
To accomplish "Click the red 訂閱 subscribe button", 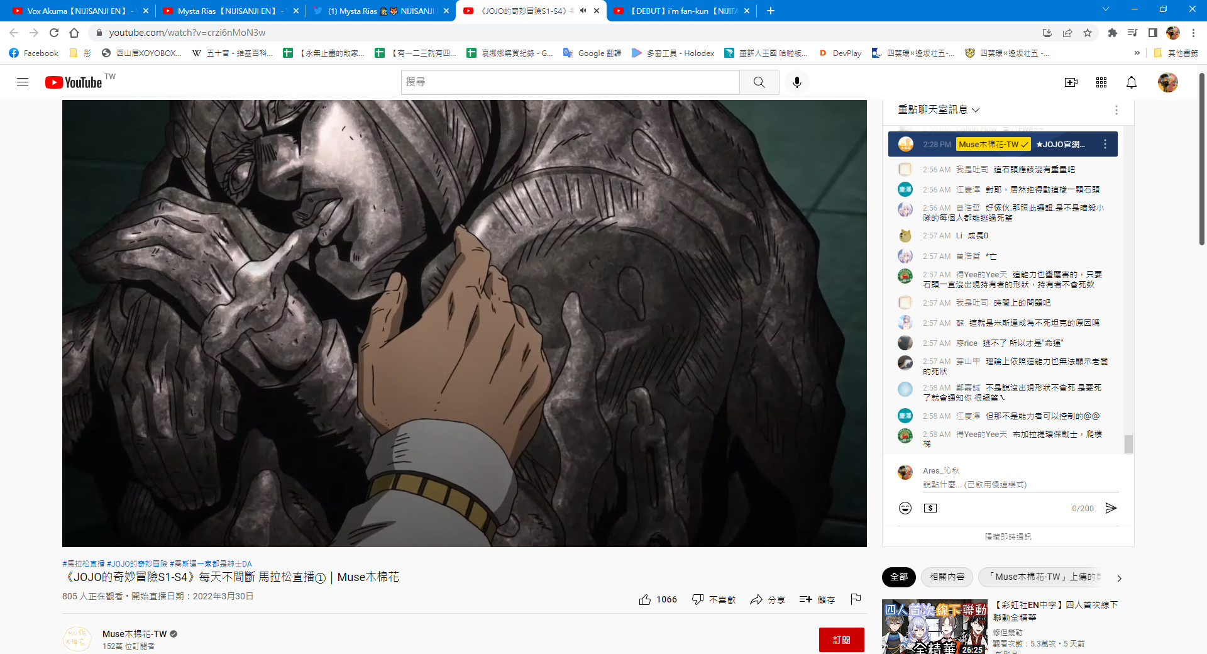I will (x=841, y=640).
